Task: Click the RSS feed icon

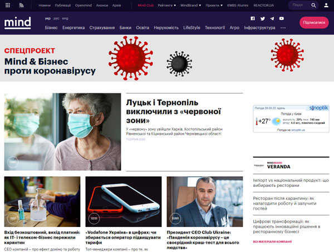Action: click(x=21, y=6)
